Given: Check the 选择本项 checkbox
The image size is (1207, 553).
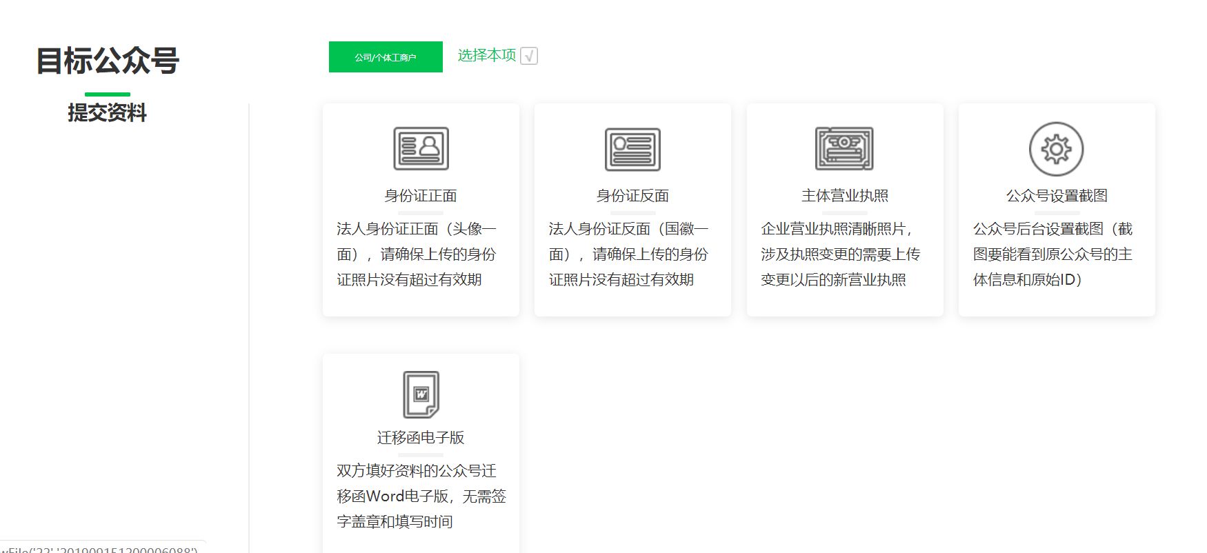Looking at the screenshot, I should [x=529, y=56].
